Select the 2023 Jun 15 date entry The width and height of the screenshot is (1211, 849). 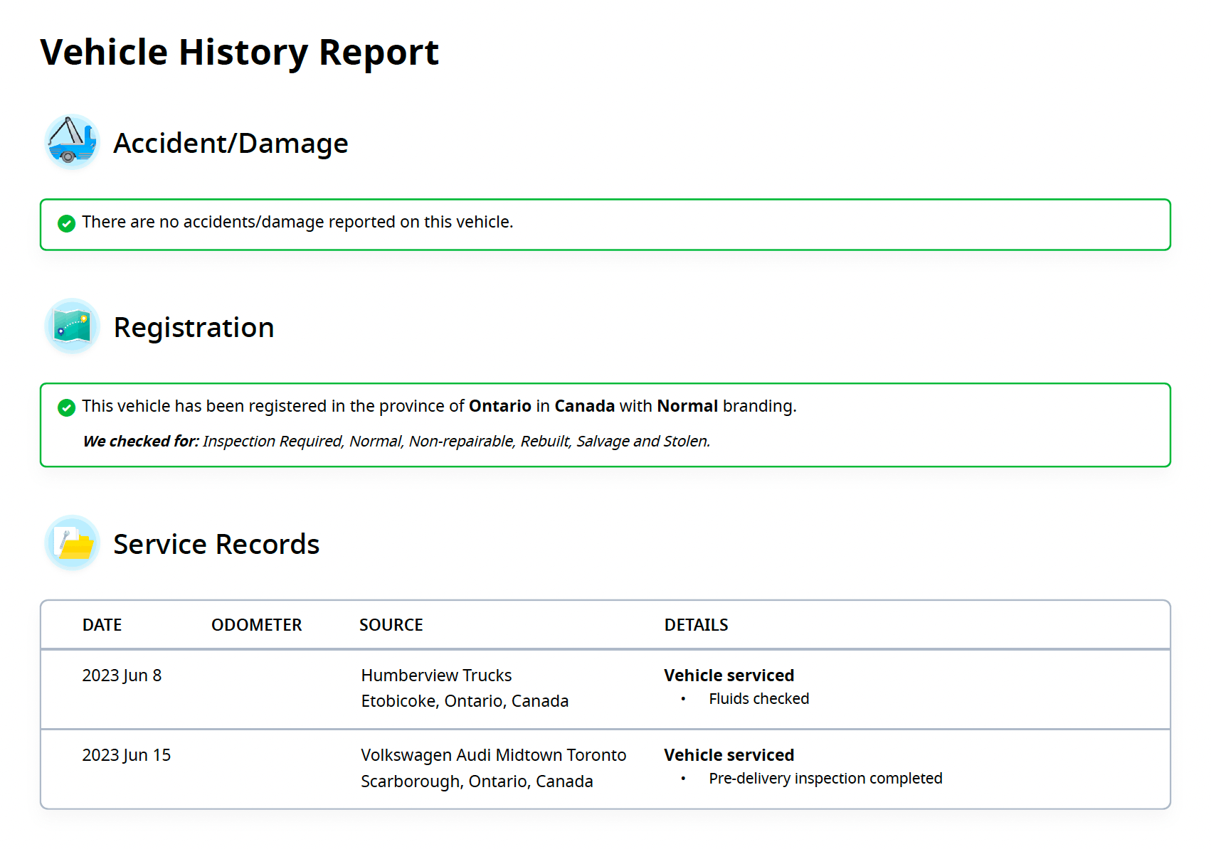(x=126, y=755)
